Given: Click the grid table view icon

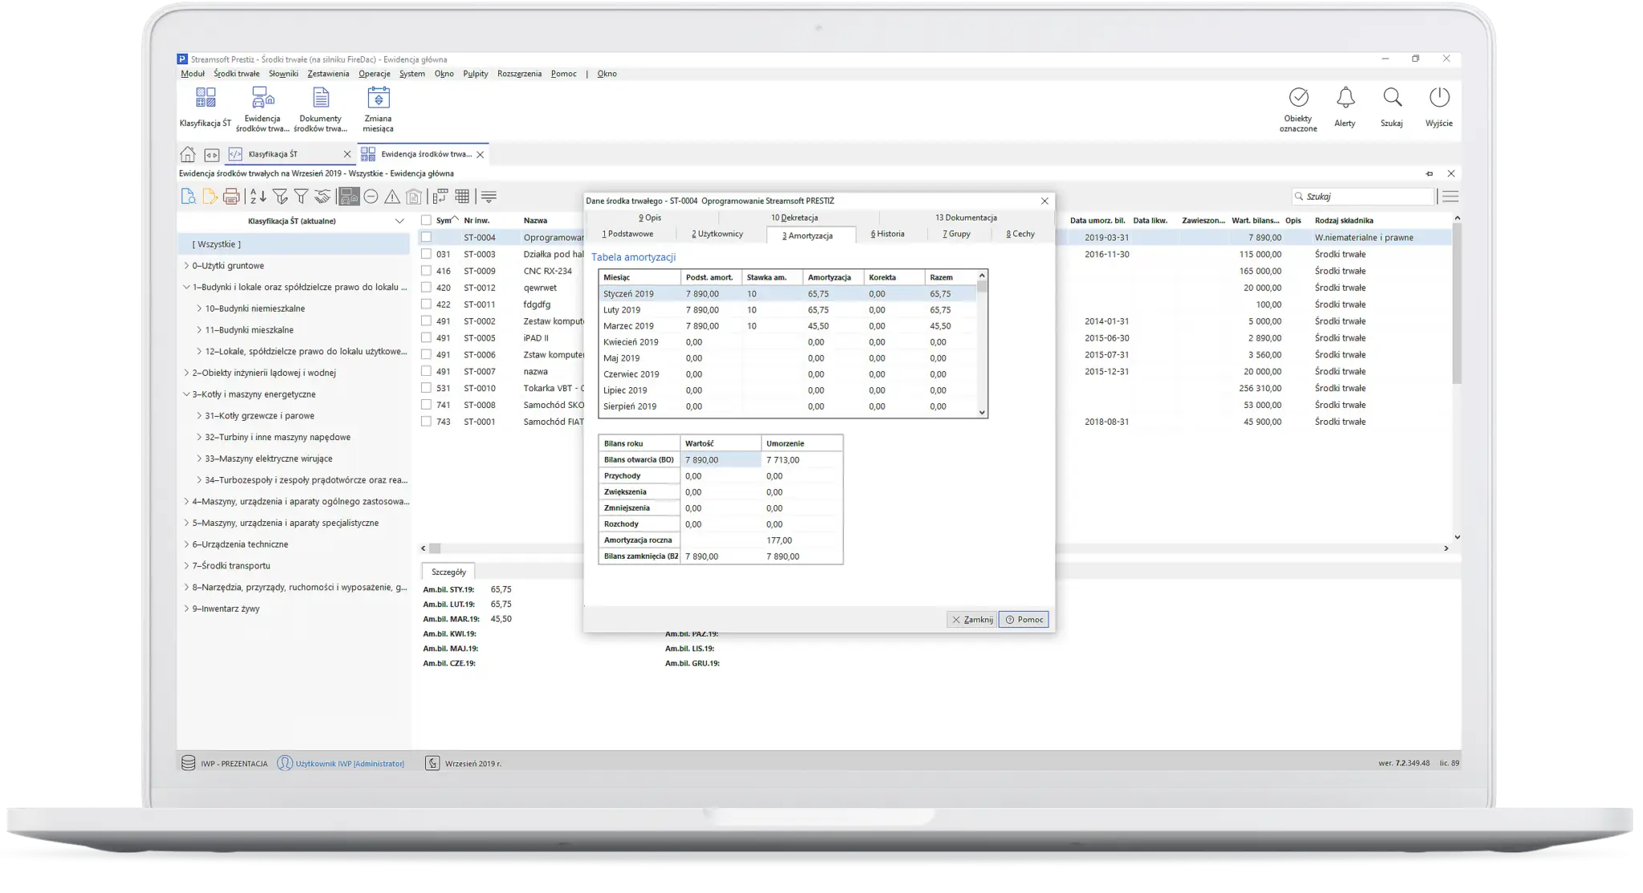Looking at the screenshot, I should [x=462, y=196].
